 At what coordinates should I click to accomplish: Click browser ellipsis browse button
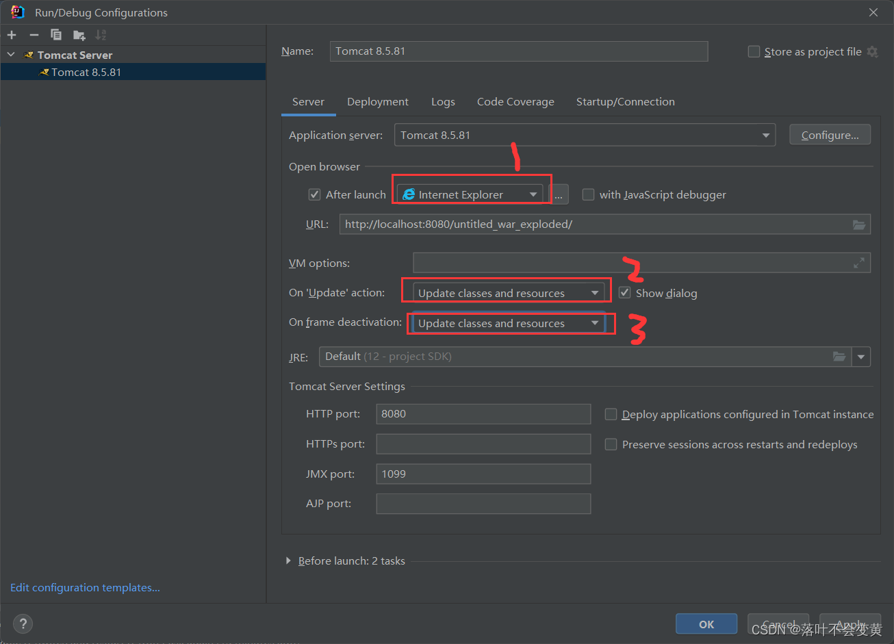(x=559, y=194)
